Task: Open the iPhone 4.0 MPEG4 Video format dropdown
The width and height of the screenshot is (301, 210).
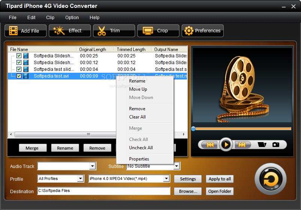Action: tap(166, 178)
